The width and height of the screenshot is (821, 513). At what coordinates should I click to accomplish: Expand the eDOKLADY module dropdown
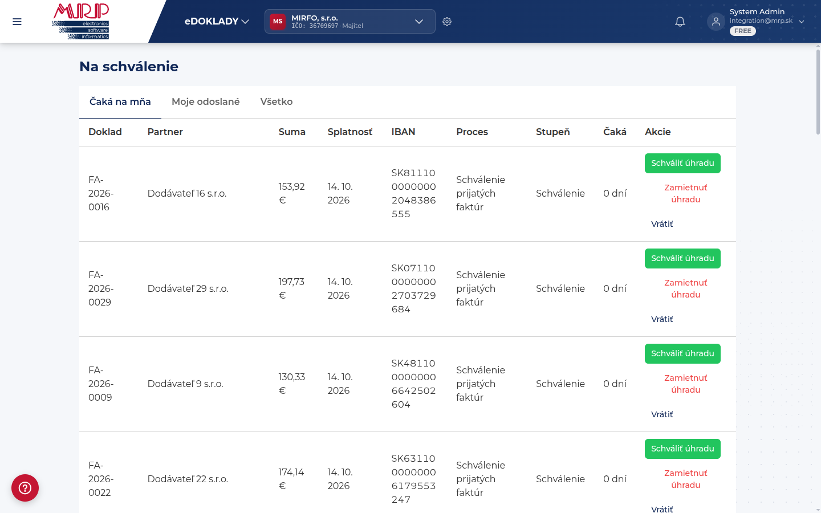(x=217, y=22)
